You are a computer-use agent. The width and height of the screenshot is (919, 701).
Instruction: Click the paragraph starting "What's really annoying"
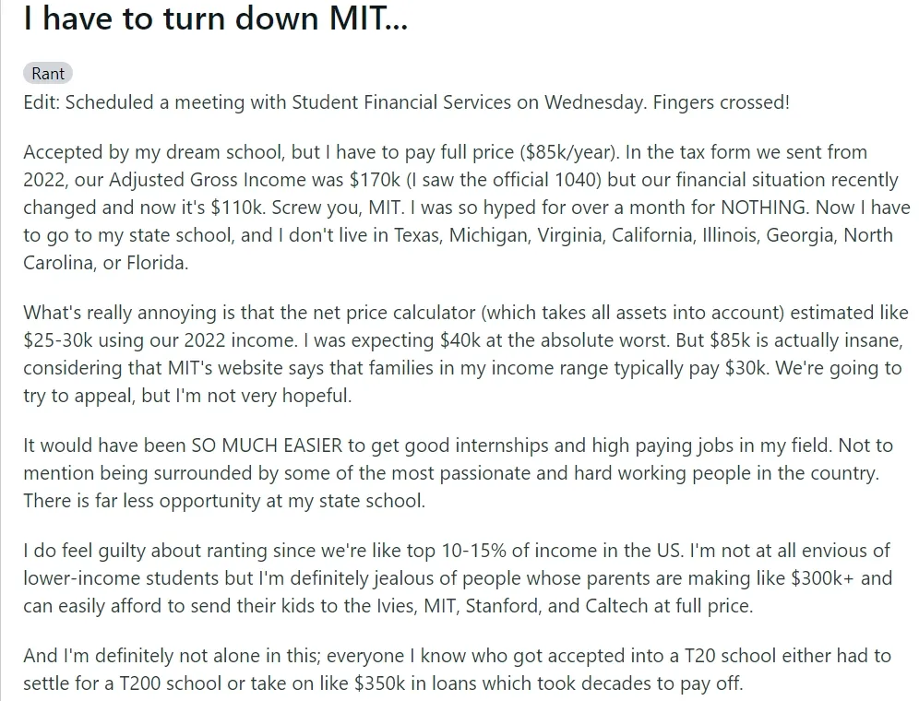click(459, 355)
